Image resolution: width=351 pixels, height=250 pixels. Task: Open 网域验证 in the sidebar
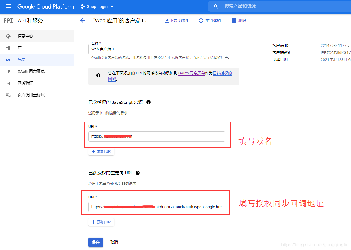tap(37, 83)
